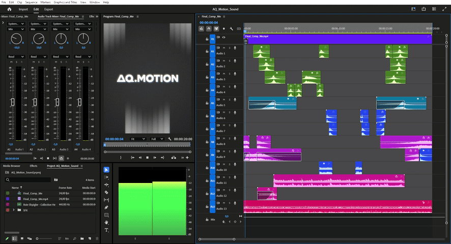This screenshot has width=451, height=244.
Task: Select the Type tool
Action: point(106,230)
